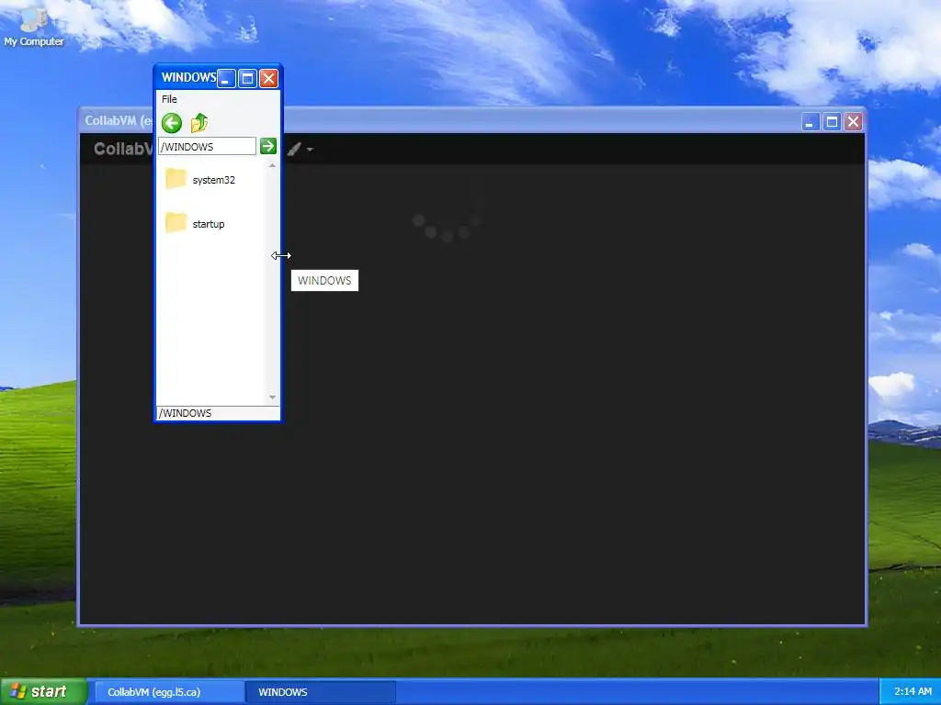Select the WINDOWS taskbar item
The height and width of the screenshot is (705, 941).
coord(321,692)
